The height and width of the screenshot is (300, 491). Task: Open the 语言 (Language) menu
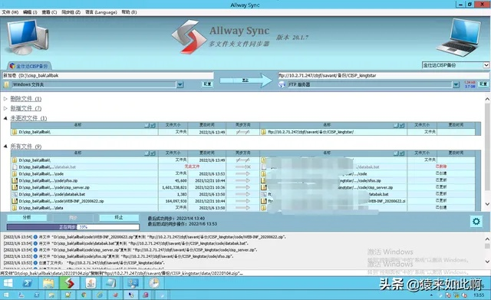(x=101, y=12)
